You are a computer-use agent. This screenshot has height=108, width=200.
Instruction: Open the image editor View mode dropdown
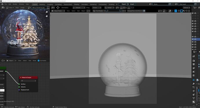pyautogui.click(x=10, y=8)
